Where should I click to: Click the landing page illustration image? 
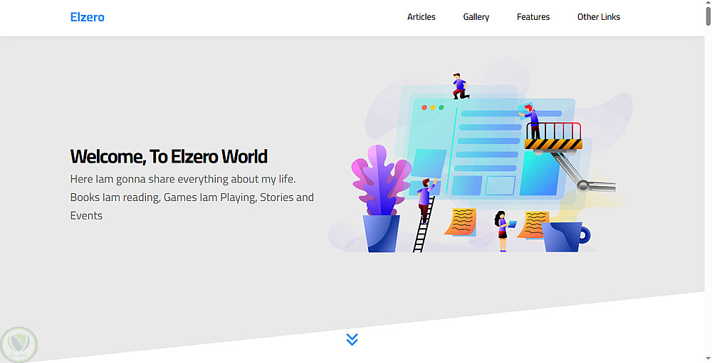click(x=481, y=156)
